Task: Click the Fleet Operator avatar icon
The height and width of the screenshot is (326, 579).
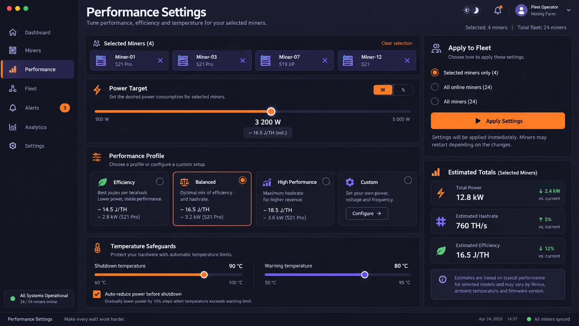Action: click(x=521, y=10)
